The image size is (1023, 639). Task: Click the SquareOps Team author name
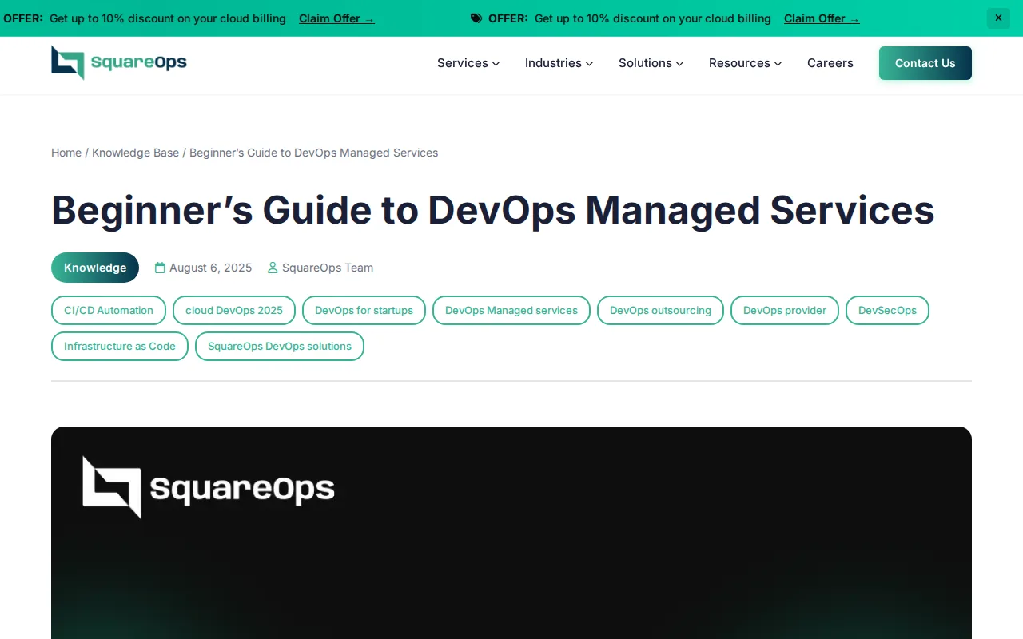point(328,268)
